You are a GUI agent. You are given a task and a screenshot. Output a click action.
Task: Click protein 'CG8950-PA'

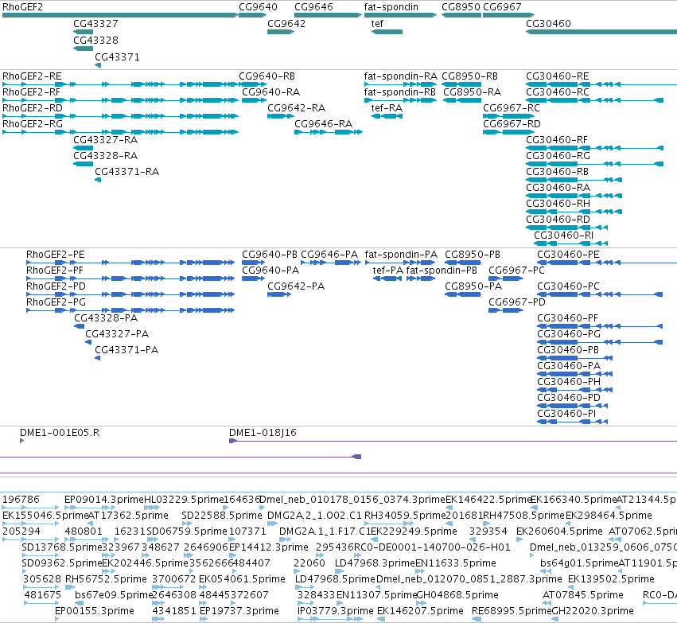tap(473, 286)
